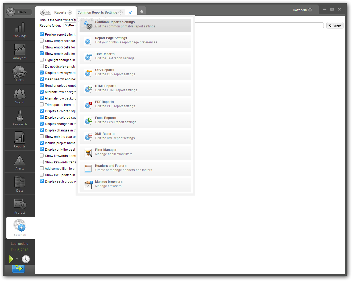Select Manage browsers menu entry
Image resolution: width=352 pixels, height=281 pixels.
135,185
